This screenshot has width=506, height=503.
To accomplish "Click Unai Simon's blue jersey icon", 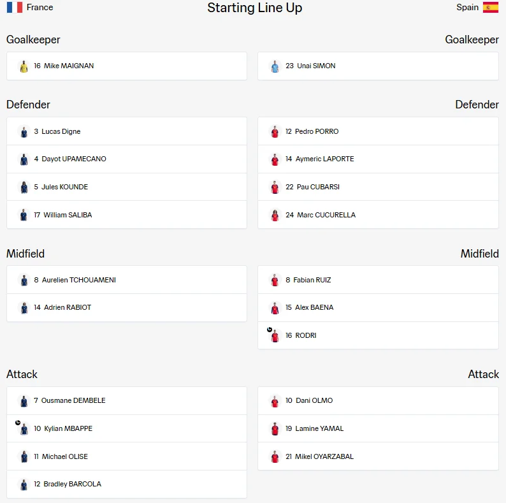I will (275, 66).
